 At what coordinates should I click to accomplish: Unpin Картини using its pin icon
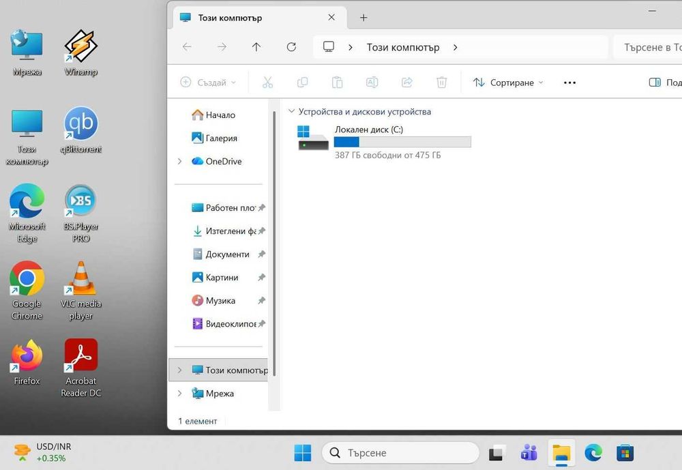pyautogui.click(x=261, y=277)
